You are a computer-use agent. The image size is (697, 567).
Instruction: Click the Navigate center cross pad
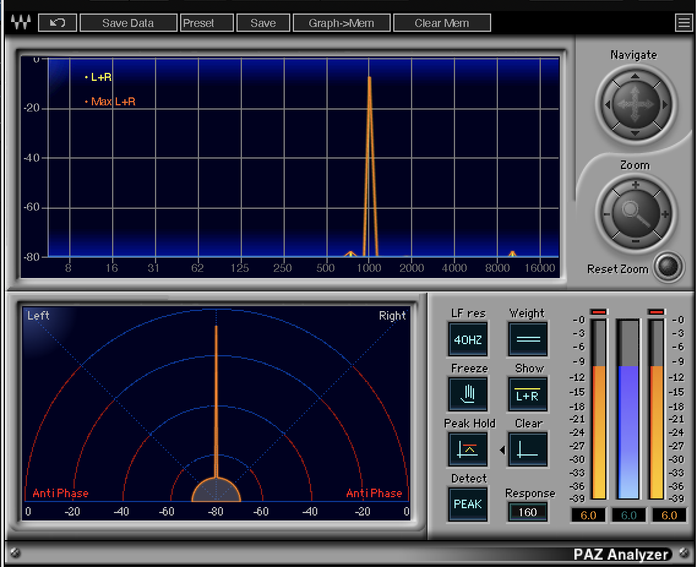(x=635, y=105)
